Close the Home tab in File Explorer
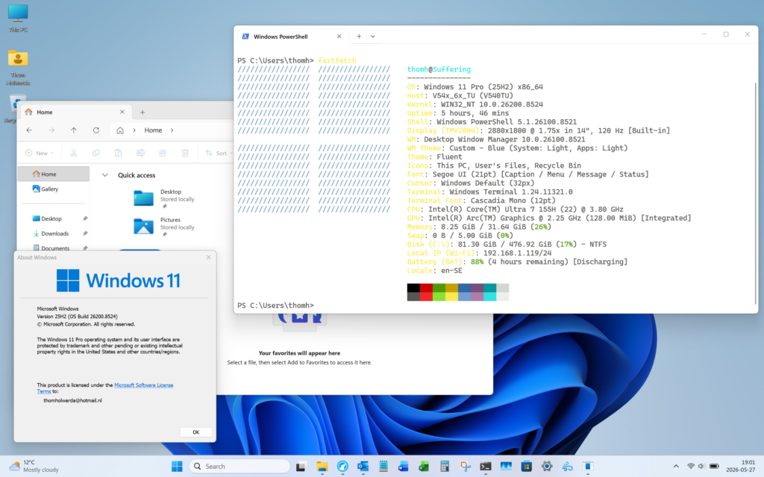This screenshot has width=764, height=477. [x=122, y=112]
